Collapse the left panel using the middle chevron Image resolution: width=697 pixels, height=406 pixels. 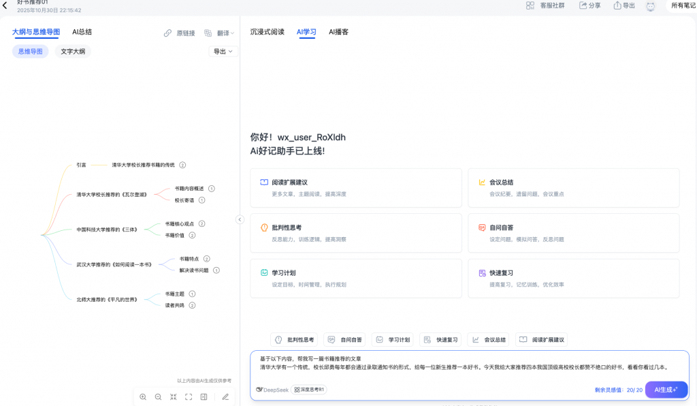click(x=240, y=219)
